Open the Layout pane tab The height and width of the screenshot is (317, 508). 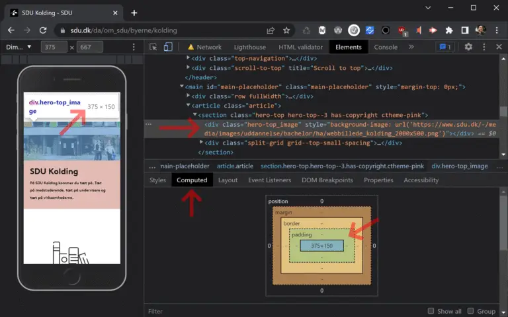pos(228,180)
